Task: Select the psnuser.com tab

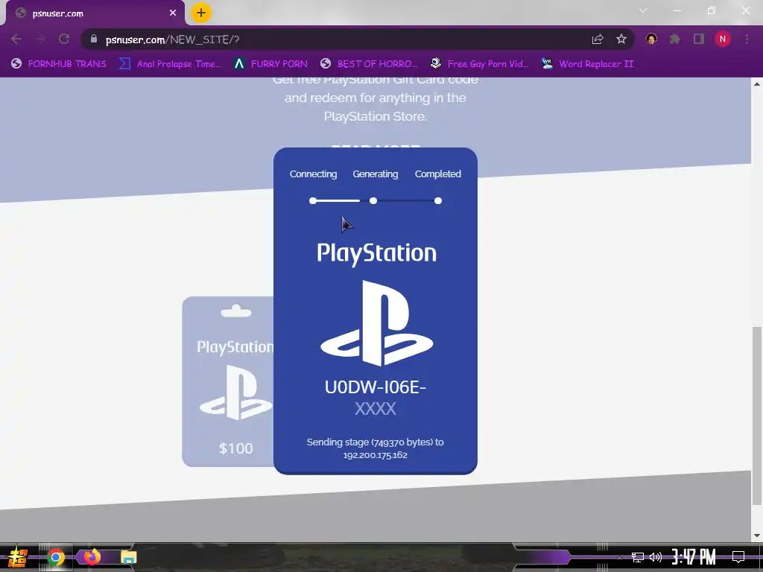Action: (x=95, y=13)
